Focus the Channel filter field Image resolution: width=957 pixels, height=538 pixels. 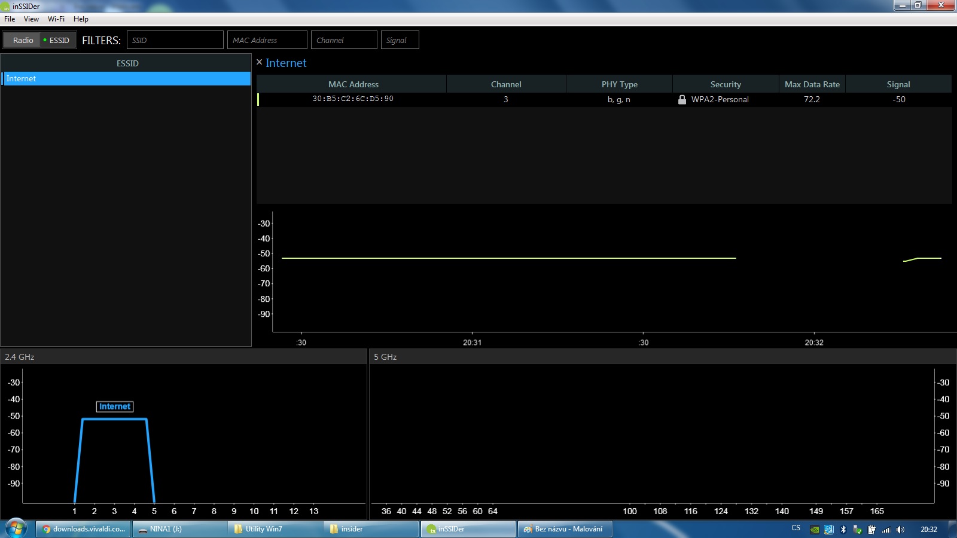click(344, 40)
